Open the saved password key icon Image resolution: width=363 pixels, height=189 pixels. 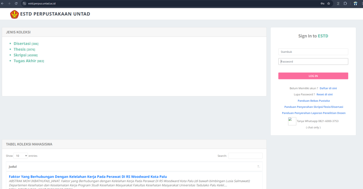(x=322, y=3)
